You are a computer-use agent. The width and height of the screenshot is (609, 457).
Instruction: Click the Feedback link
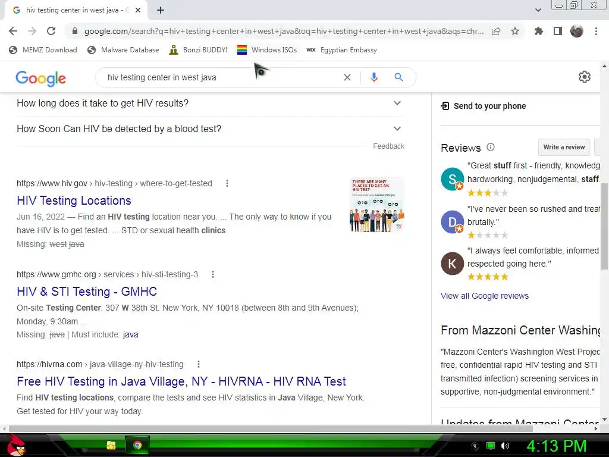pos(389,146)
